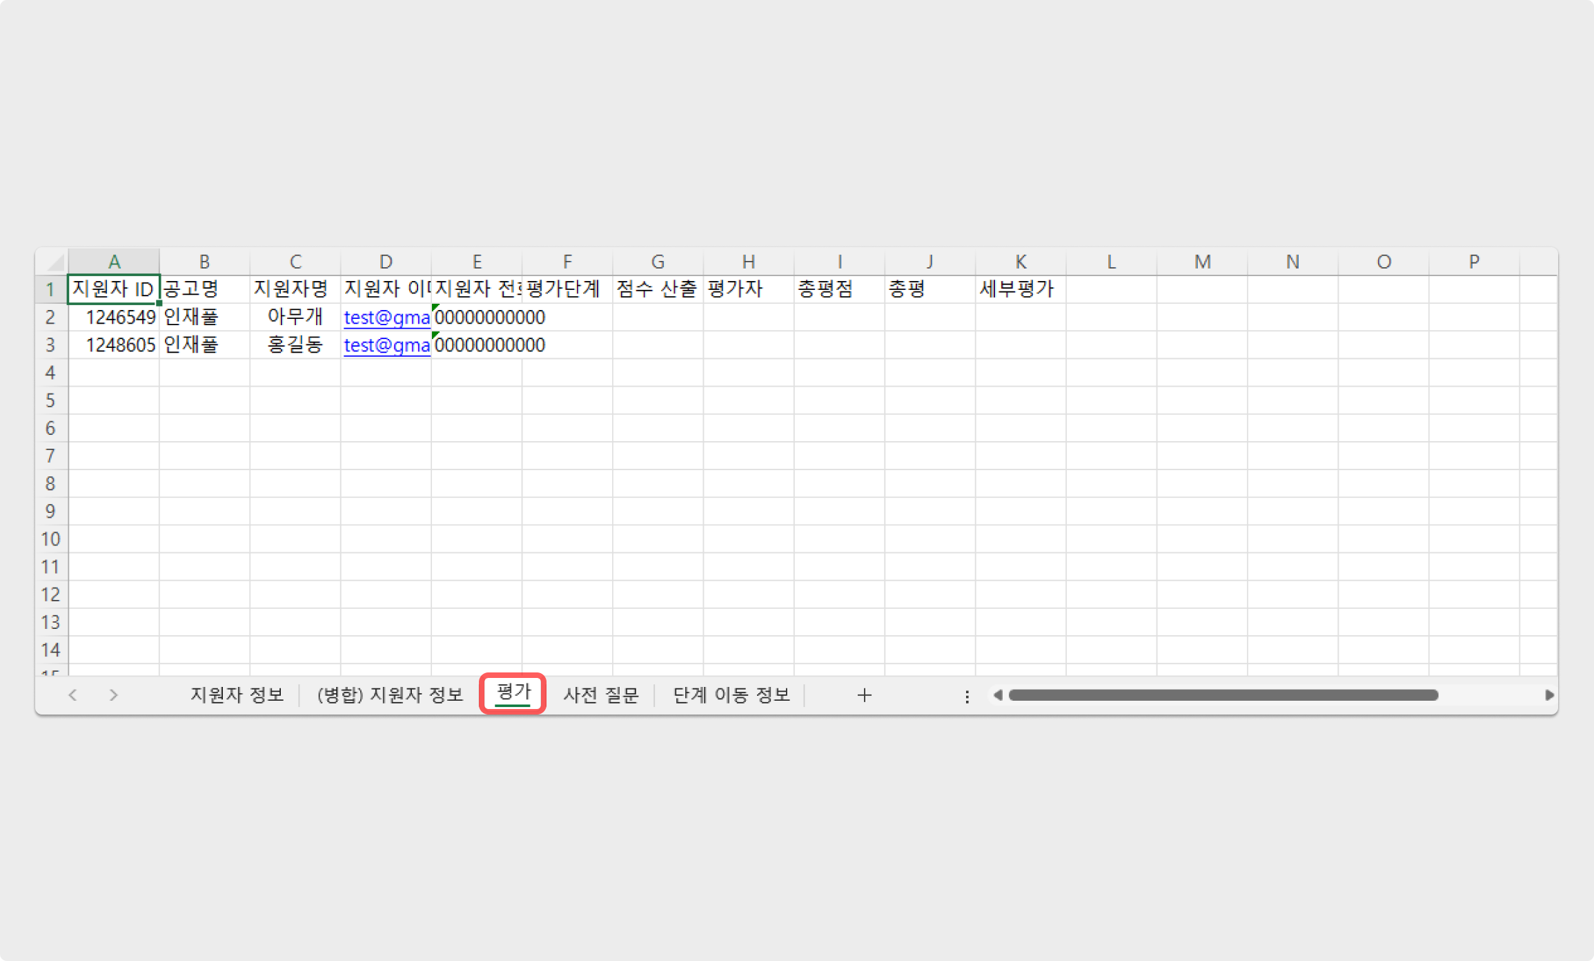Open test@gma email link in row 2
The height and width of the screenshot is (961, 1594).
point(386,318)
